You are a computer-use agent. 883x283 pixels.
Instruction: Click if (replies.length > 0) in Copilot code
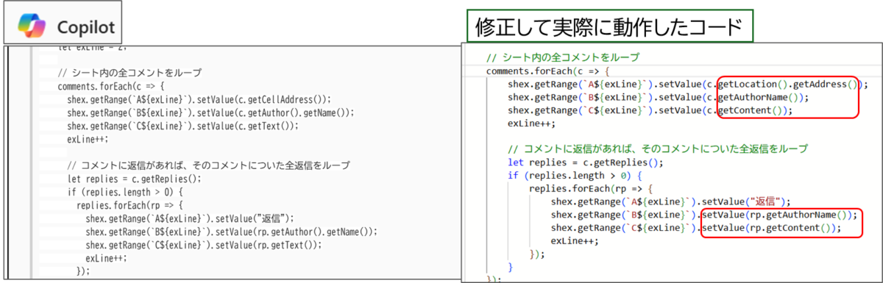coord(125,192)
